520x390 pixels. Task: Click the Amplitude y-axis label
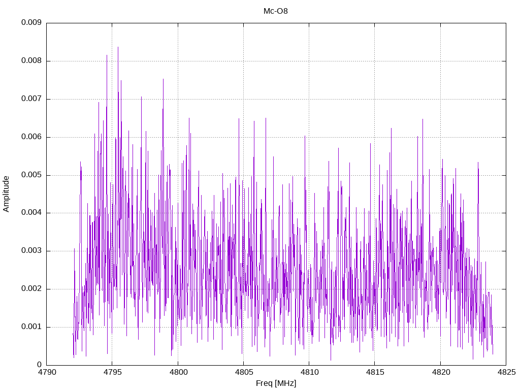coord(7,194)
